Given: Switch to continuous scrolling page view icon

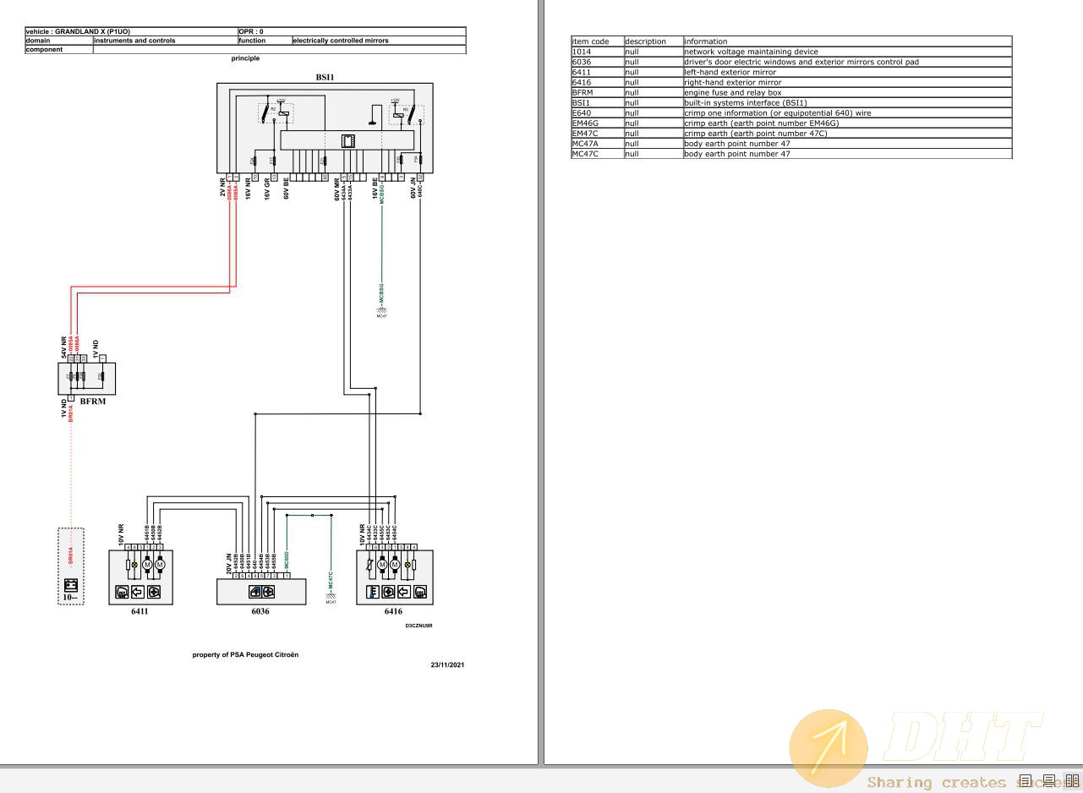Looking at the screenshot, I should 1048,781.
